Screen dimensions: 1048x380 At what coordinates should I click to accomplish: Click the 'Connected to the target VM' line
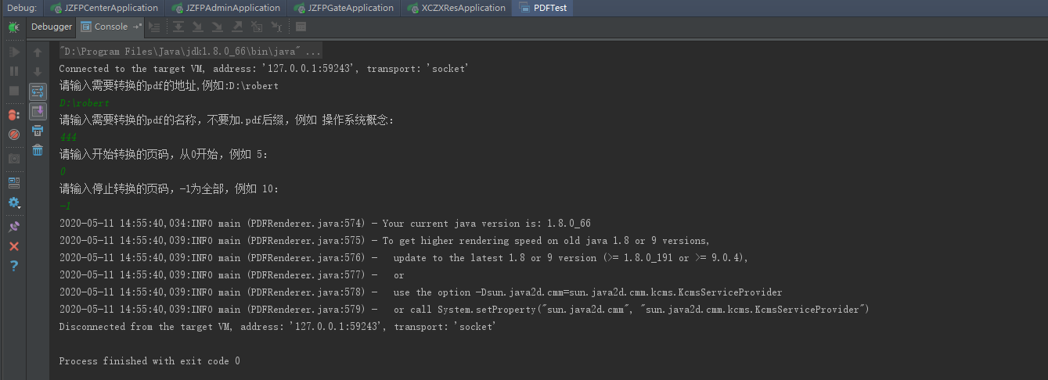[x=264, y=69]
